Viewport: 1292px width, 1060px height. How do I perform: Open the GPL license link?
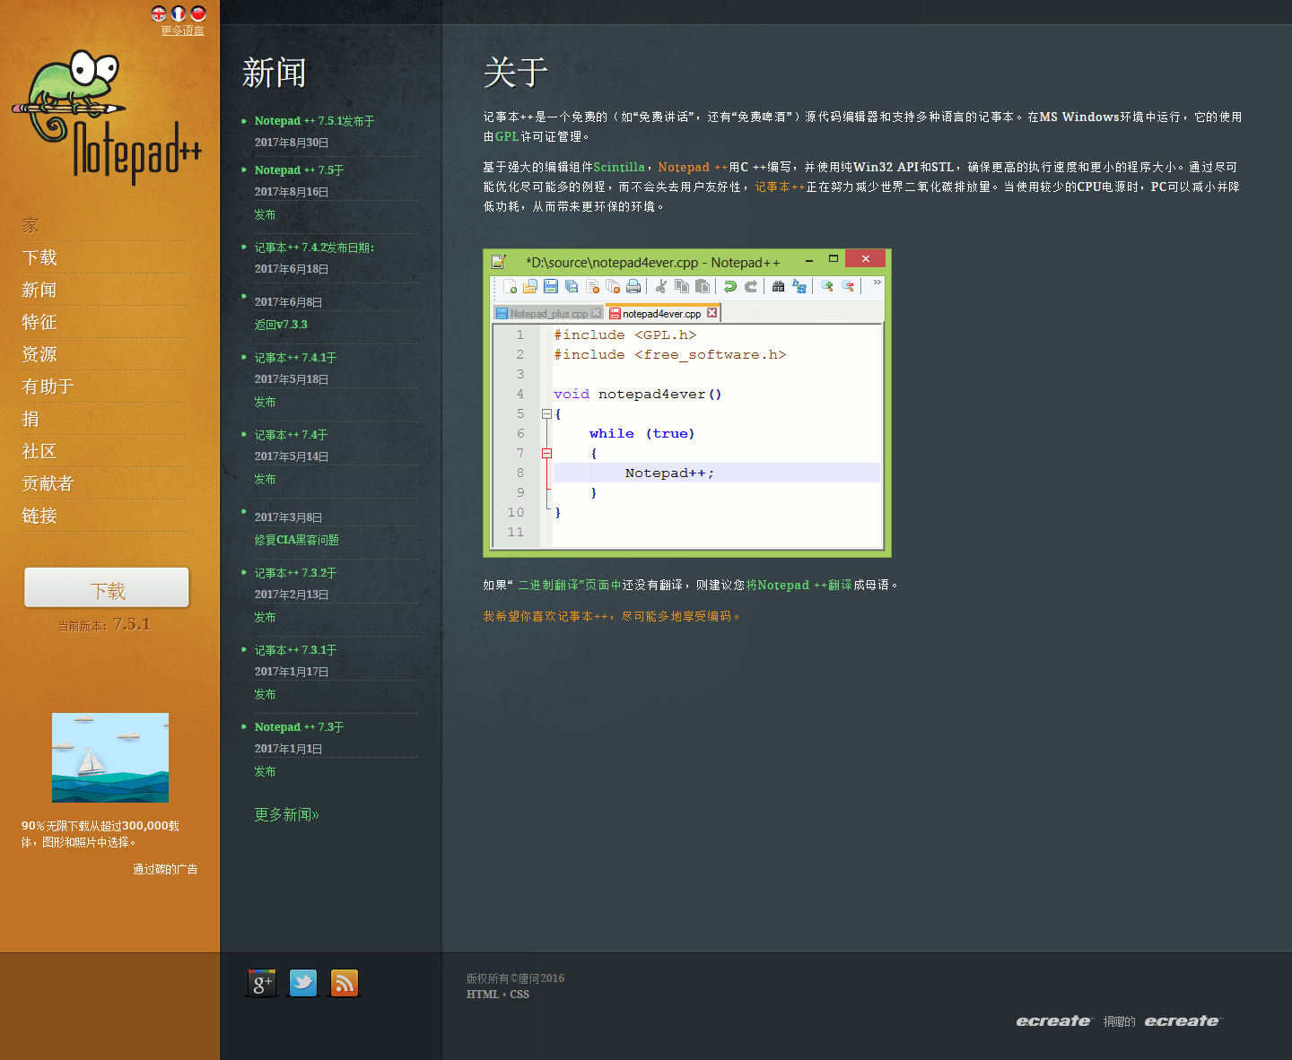(507, 136)
